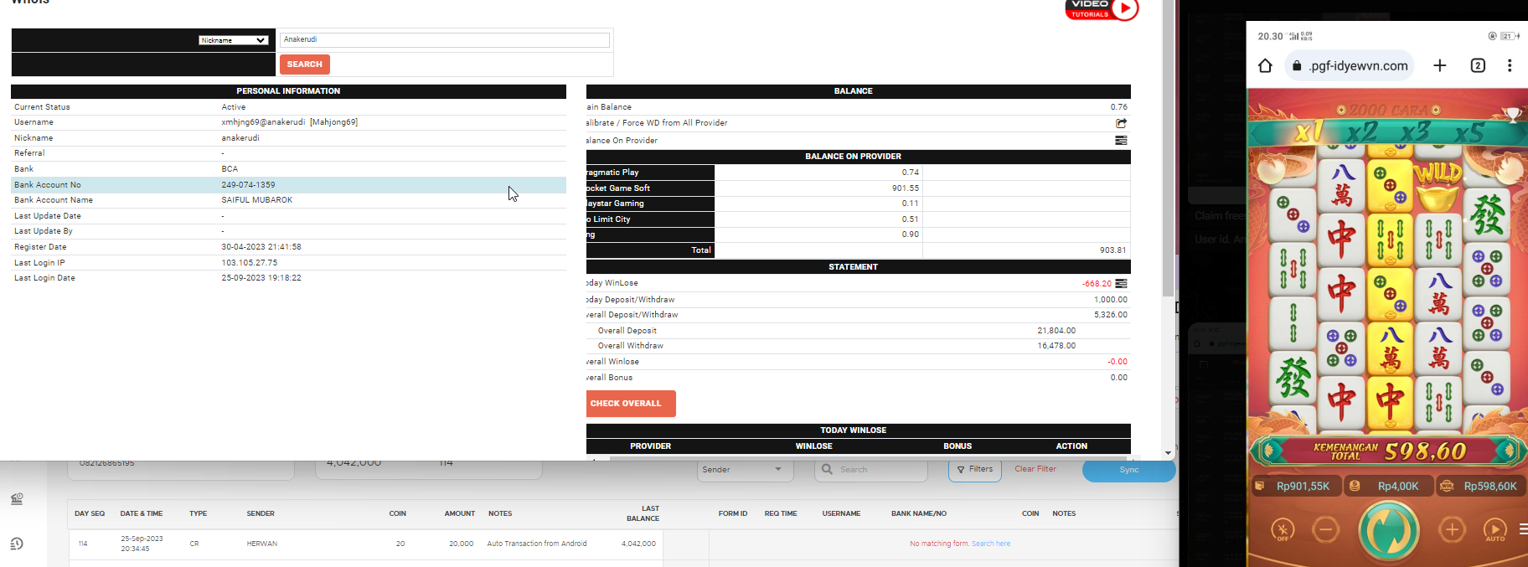Tap the browser home icon
This screenshot has height=567, width=1528.
1265,65
